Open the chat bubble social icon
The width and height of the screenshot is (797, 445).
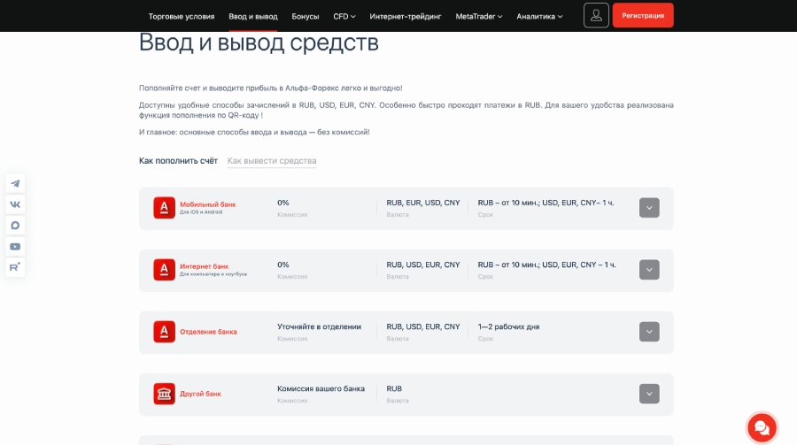(x=15, y=225)
